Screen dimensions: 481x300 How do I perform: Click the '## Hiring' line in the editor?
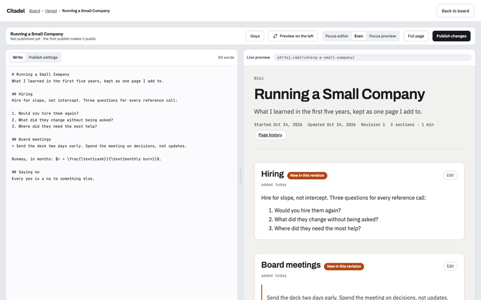point(22,94)
